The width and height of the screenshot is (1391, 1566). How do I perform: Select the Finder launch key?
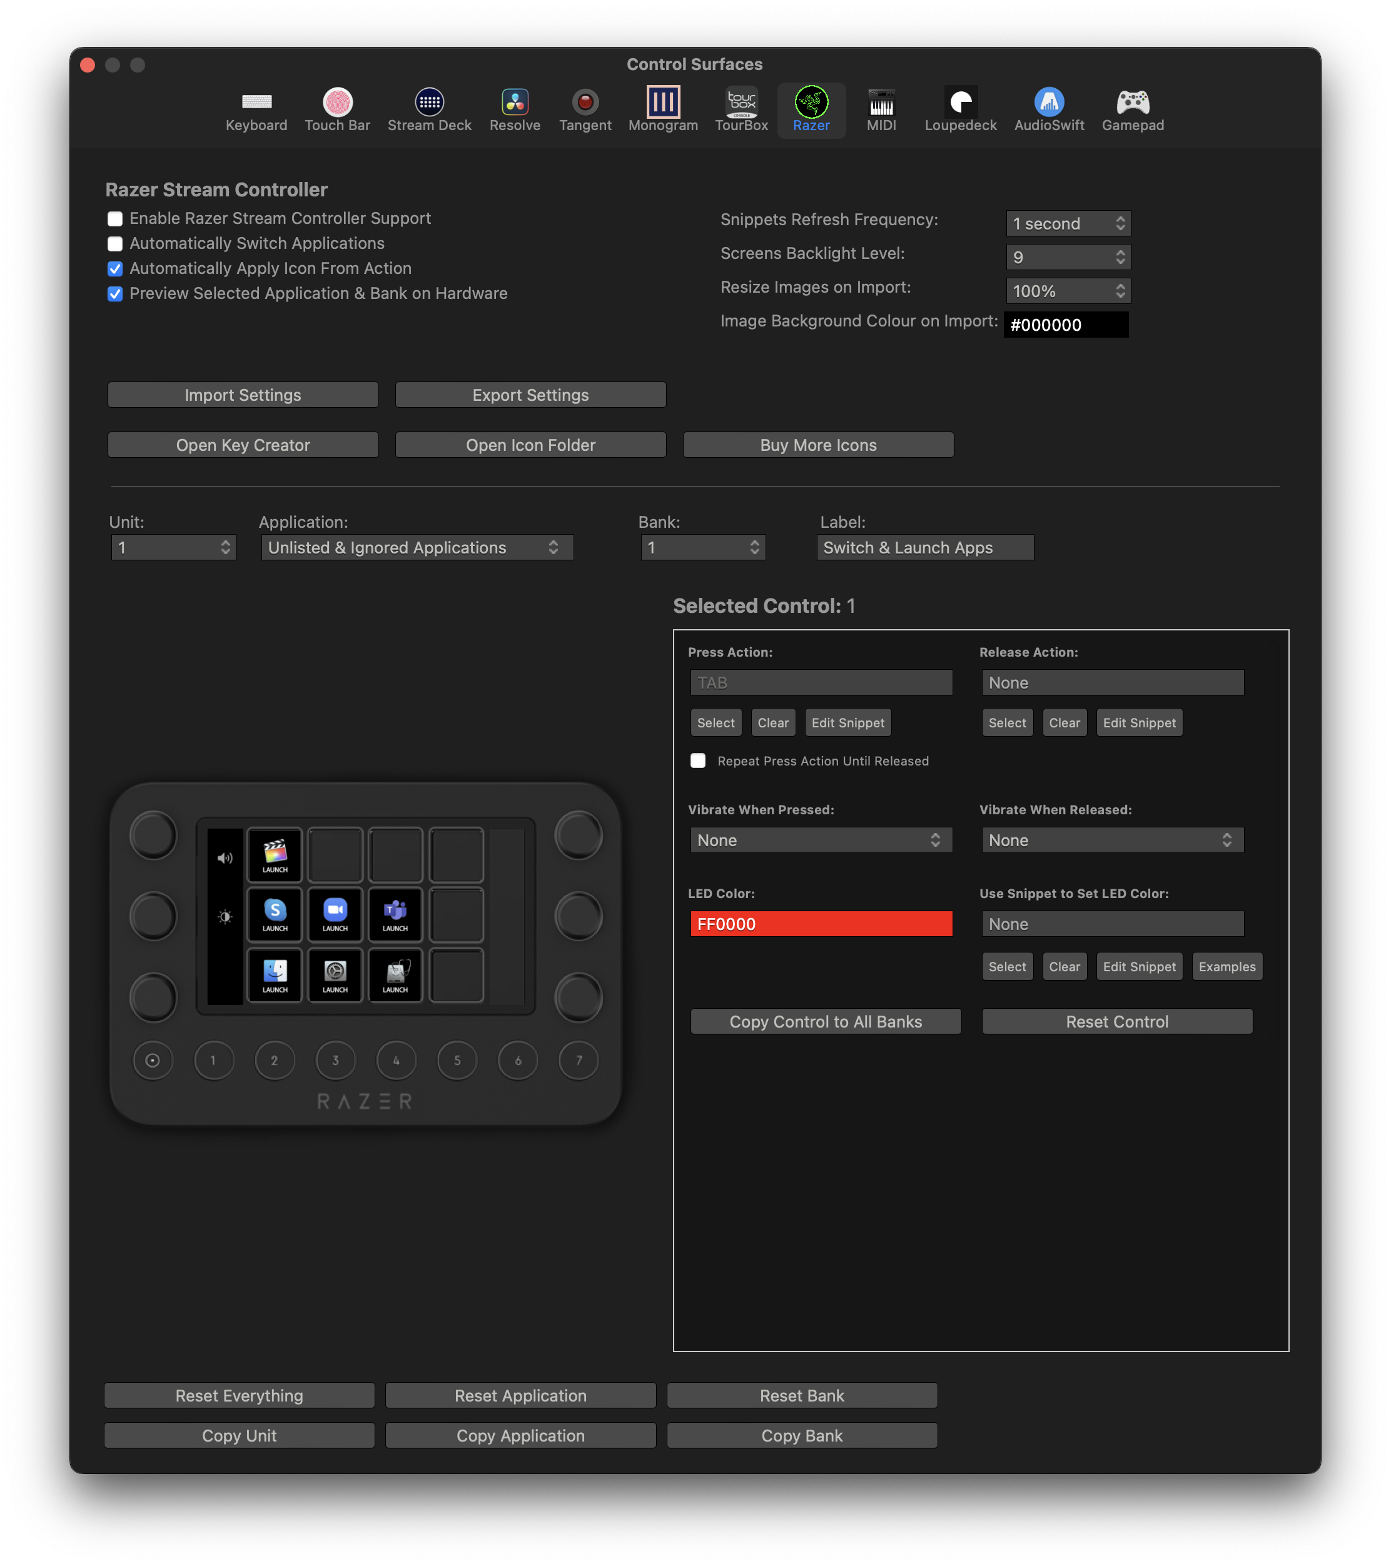[275, 975]
